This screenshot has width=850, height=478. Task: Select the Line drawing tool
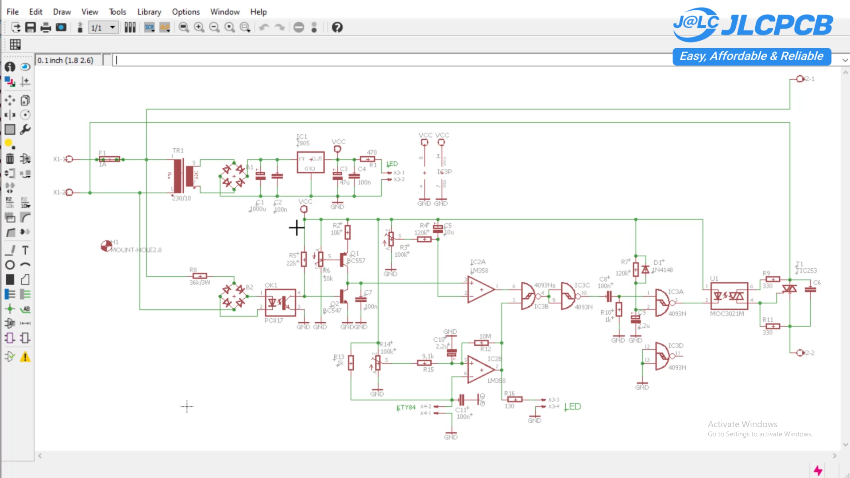tap(10, 251)
